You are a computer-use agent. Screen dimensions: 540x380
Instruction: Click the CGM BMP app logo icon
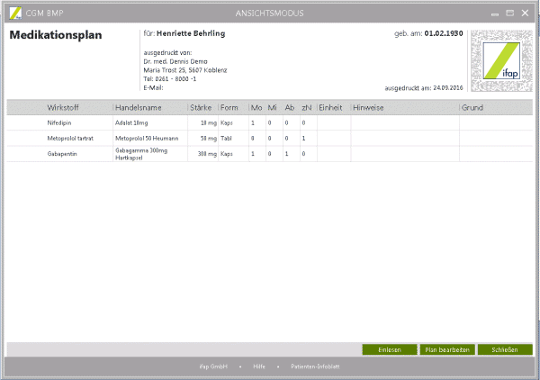pyautogui.click(x=13, y=13)
